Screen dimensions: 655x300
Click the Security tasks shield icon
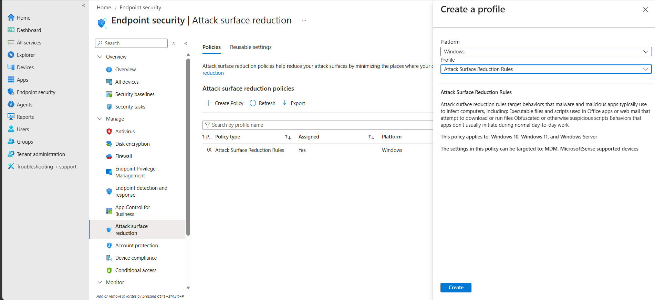pyautogui.click(x=109, y=107)
